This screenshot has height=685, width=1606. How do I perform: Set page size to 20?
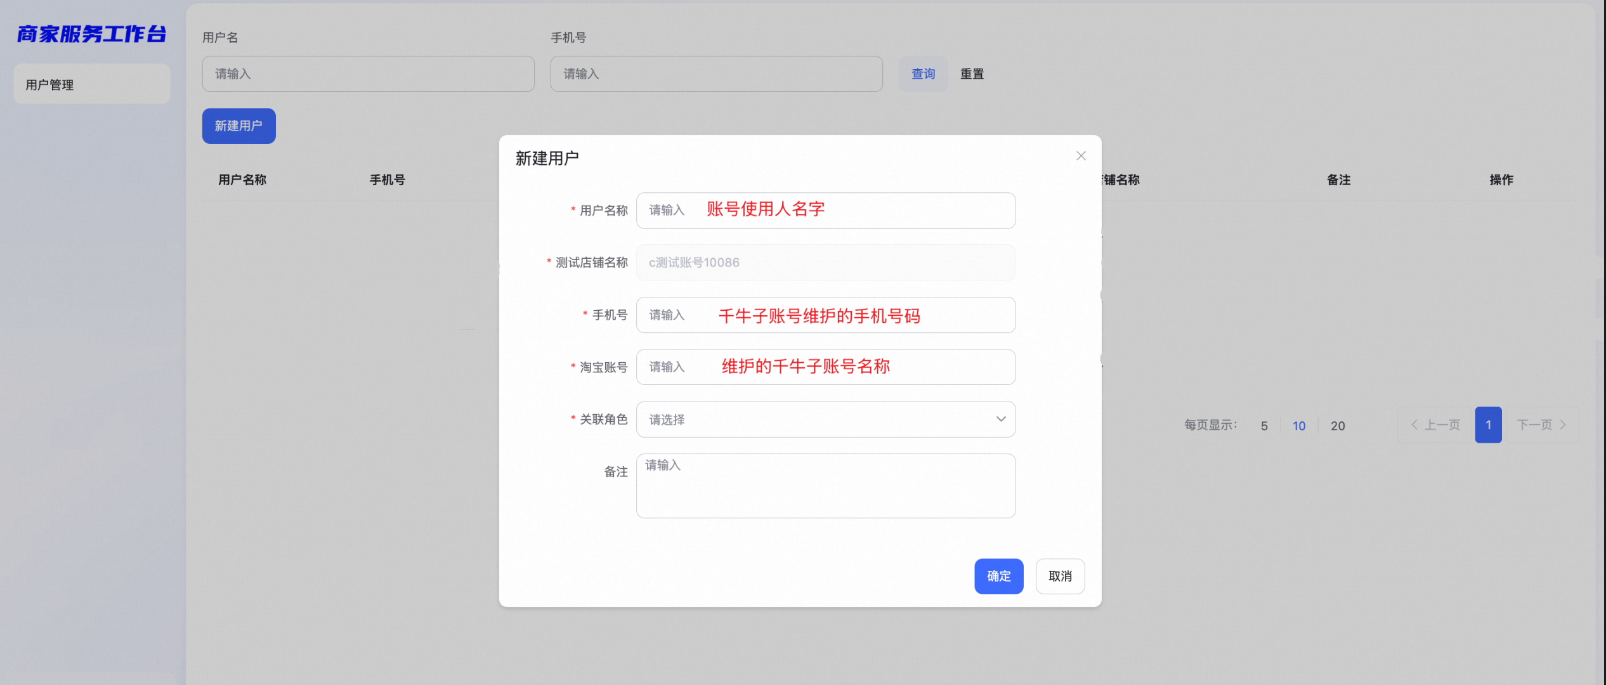(1338, 426)
